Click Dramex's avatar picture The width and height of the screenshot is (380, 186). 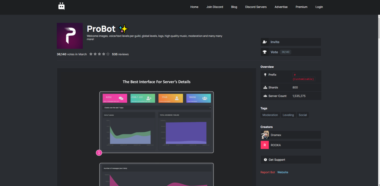[x=265, y=135]
